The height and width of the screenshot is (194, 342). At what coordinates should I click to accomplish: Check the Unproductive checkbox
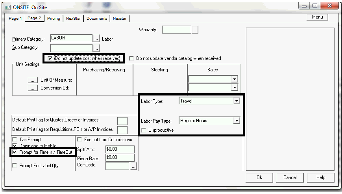coord(144,130)
